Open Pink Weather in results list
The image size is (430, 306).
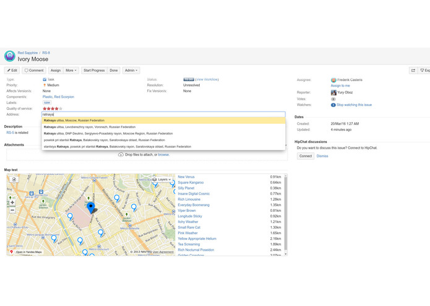click(x=187, y=233)
